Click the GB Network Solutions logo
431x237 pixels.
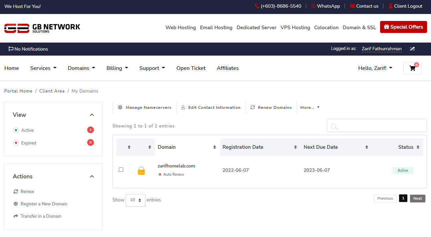[42, 28]
